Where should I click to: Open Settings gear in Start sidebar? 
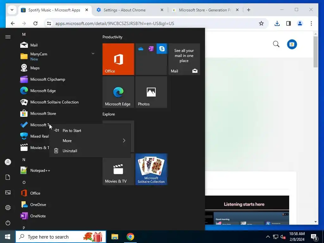tap(8, 208)
